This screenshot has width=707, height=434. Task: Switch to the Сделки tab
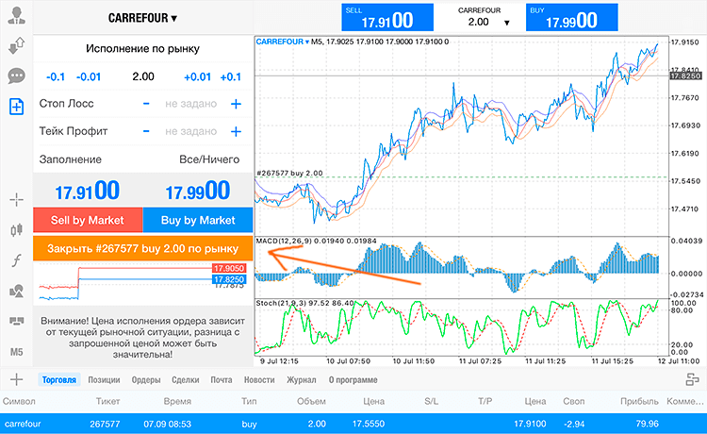pos(186,380)
